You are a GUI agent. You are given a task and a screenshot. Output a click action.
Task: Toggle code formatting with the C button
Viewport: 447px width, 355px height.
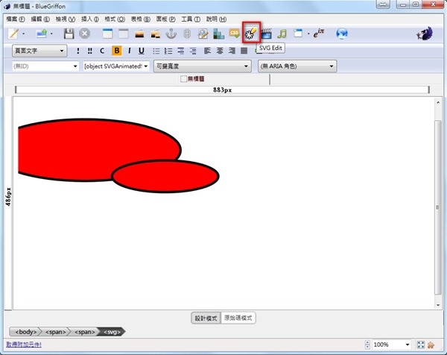point(102,51)
